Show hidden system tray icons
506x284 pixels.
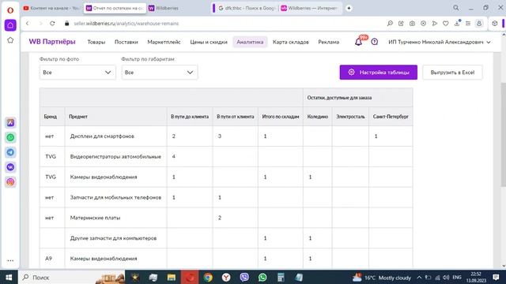419,277
